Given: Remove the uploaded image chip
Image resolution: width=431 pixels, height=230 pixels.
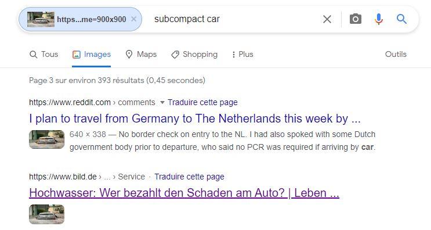Looking at the screenshot, I should click(133, 19).
